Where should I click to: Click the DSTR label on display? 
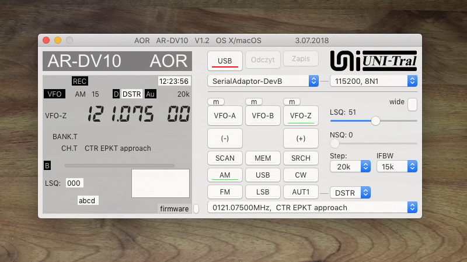coord(132,94)
